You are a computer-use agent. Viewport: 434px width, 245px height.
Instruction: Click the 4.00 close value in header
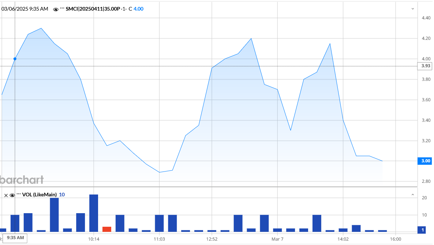tap(138, 9)
